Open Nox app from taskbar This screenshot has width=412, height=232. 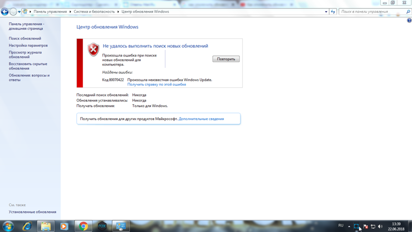tap(102, 226)
